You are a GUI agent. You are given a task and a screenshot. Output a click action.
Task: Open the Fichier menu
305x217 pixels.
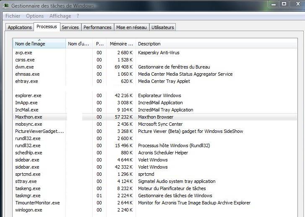point(13,16)
